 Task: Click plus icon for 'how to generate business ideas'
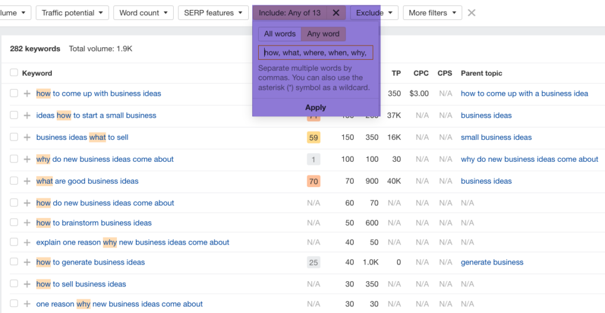[27, 263]
